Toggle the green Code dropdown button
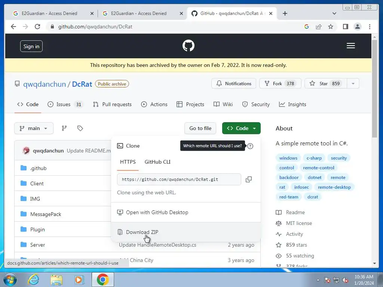Viewport: 383px width, 287px height. [241, 128]
